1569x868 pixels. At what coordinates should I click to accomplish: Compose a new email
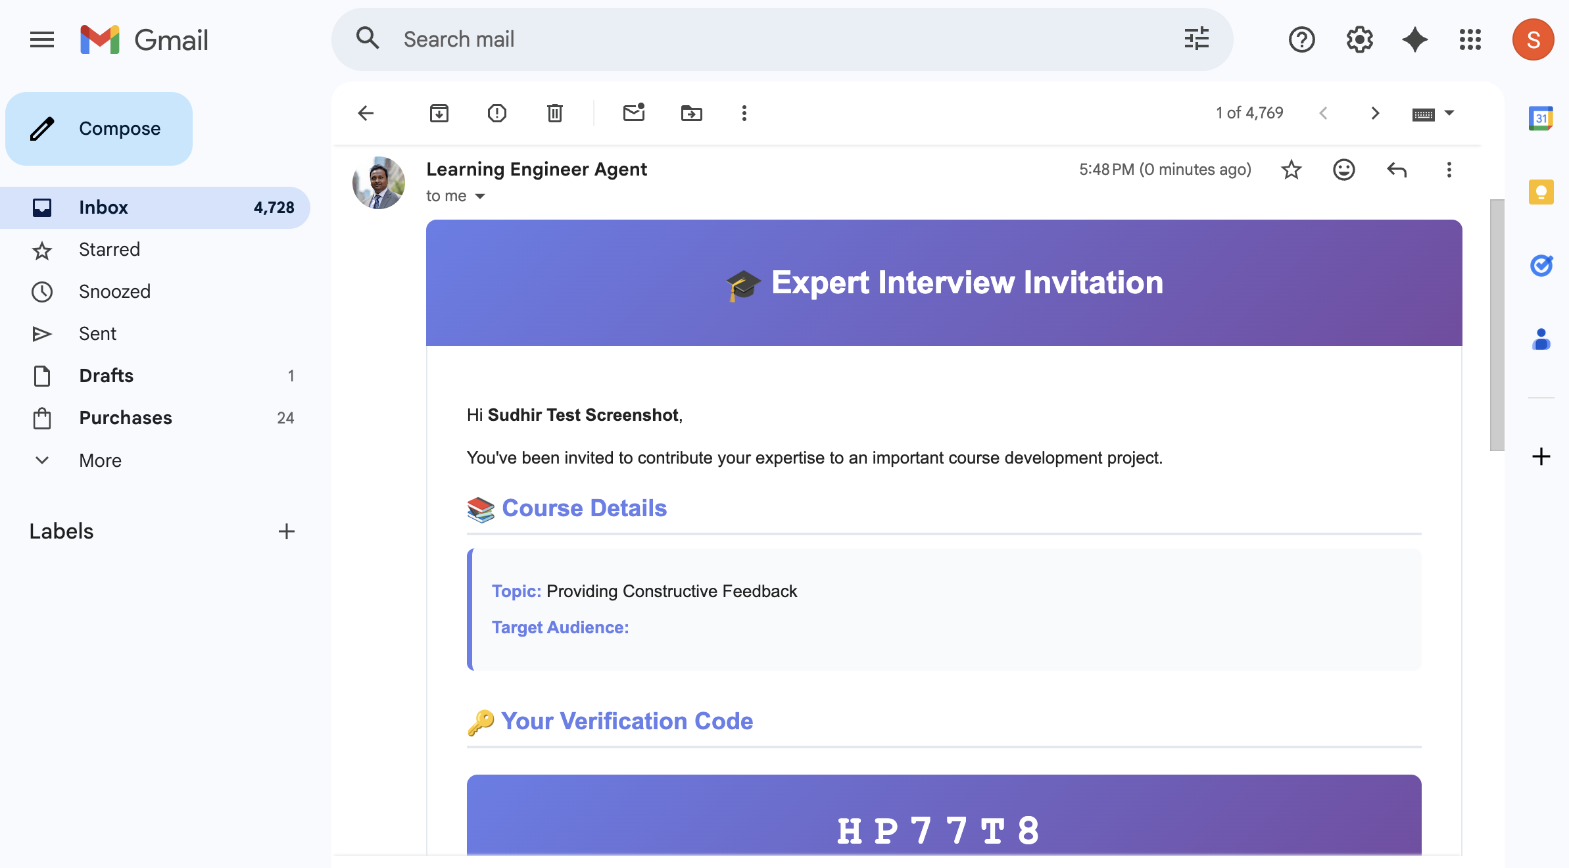click(x=99, y=128)
